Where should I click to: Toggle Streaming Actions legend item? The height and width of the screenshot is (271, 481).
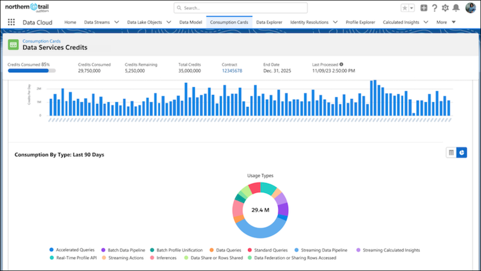[123, 258]
